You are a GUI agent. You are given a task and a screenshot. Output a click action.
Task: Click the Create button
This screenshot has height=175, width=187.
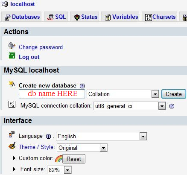(174, 94)
